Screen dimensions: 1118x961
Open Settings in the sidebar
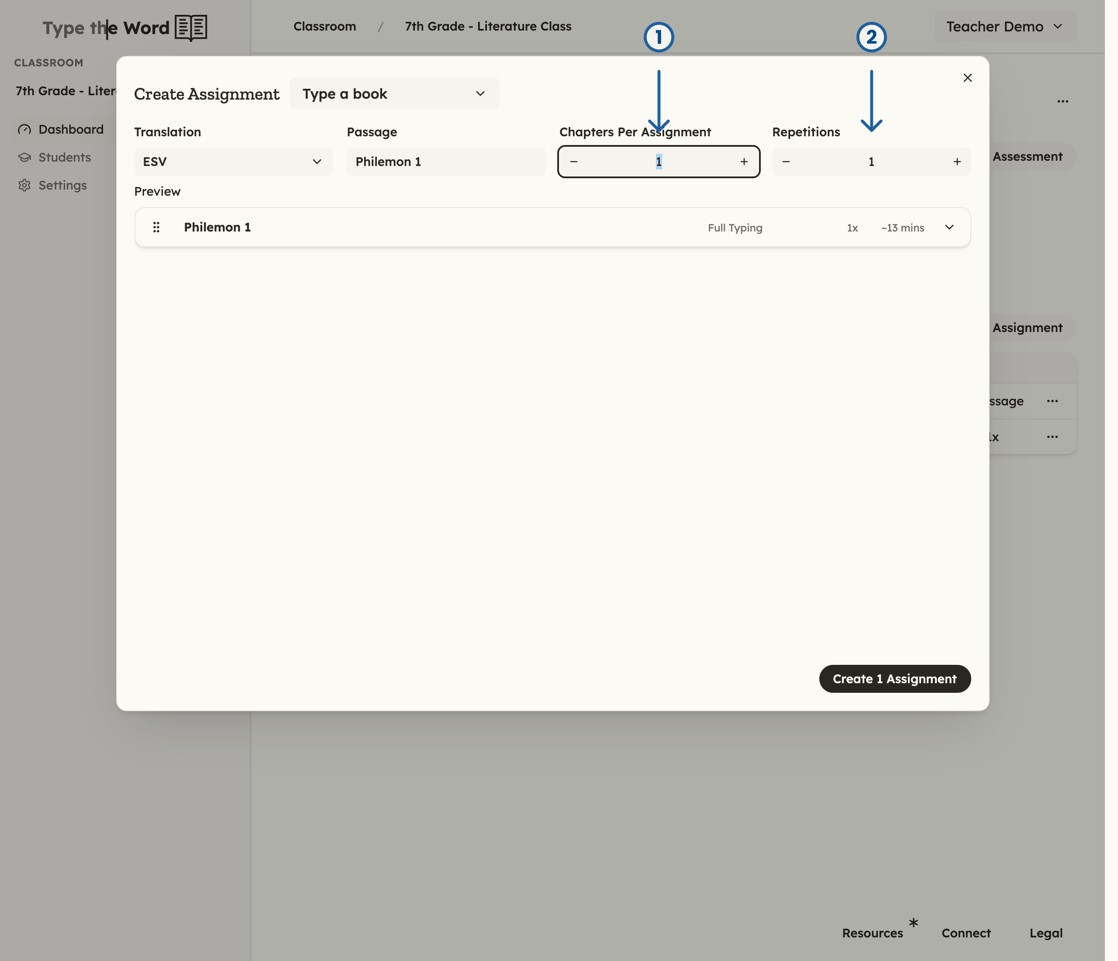pos(63,186)
